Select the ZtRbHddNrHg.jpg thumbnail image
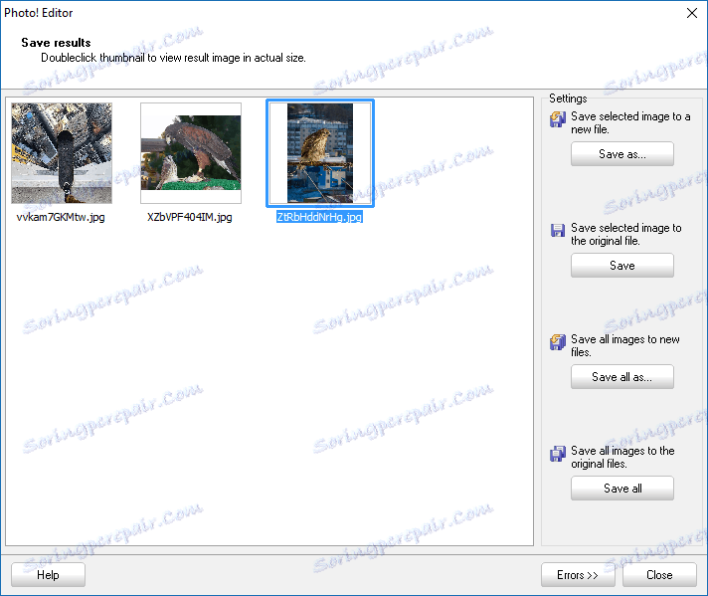 tap(320, 153)
